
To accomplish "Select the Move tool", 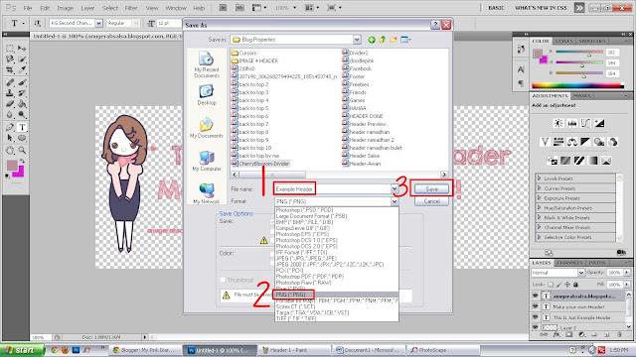I will 22,49.
